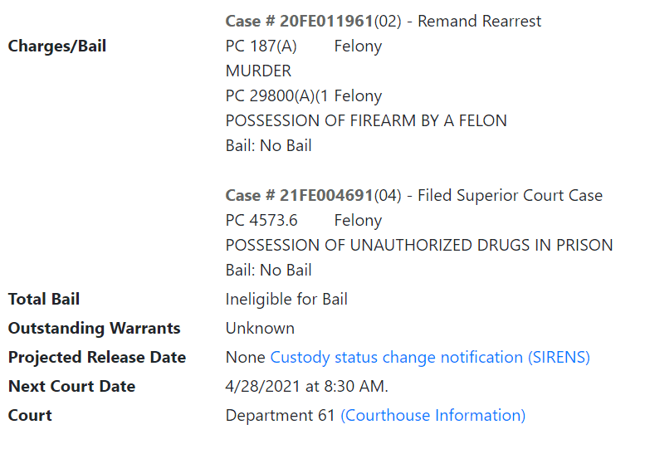Click the Court field label
Screen dimensions: 645x454
click(x=30, y=416)
